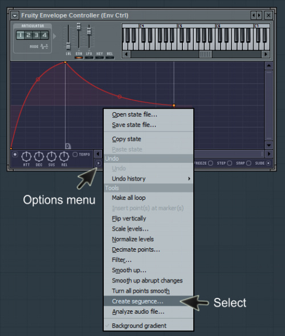The width and height of the screenshot is (285, 336).
Task: Expand Undo history submenu
Action: (149, 179)
